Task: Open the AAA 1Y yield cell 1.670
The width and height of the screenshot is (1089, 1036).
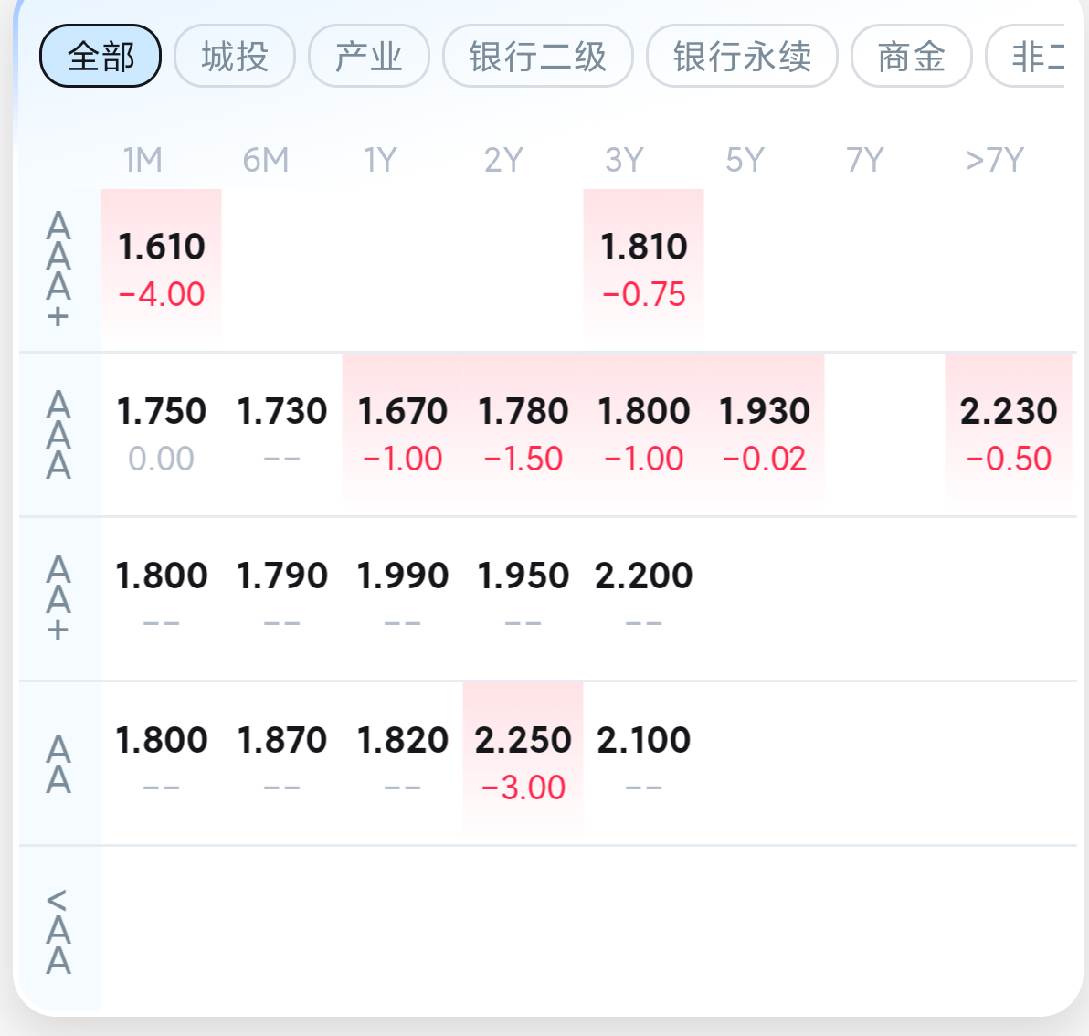Action: 403,434
